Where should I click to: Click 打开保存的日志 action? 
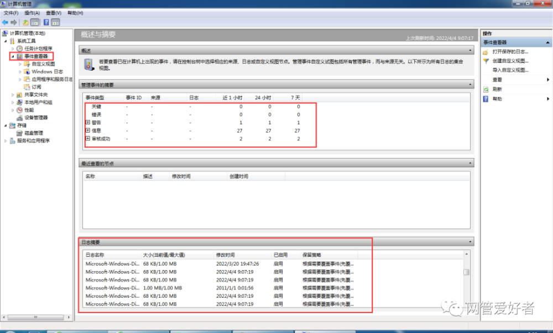coord(510,52)
